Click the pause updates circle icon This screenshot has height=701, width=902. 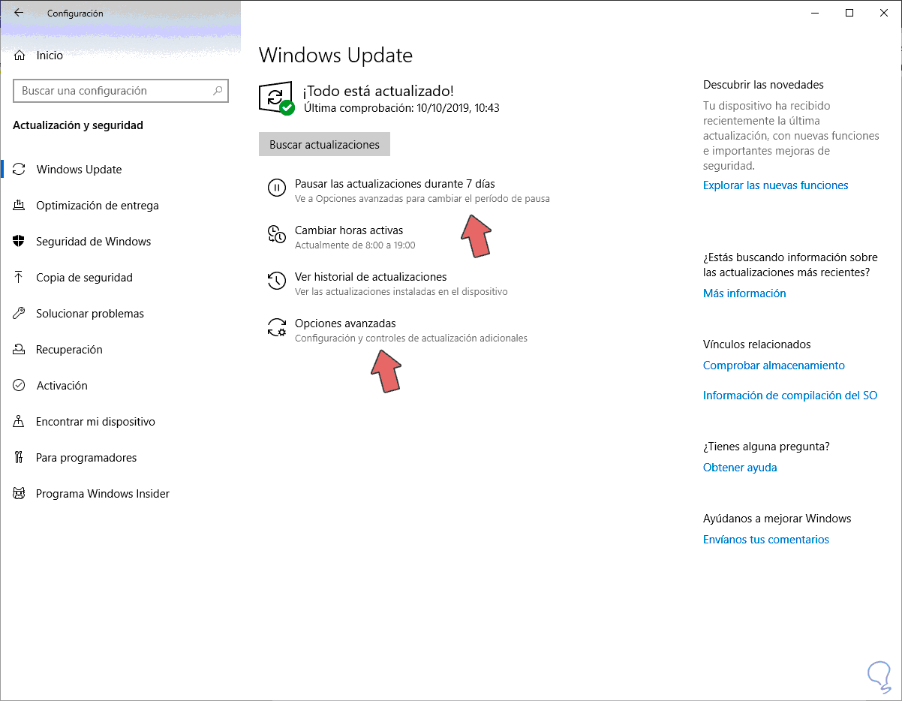coord(277,188)
